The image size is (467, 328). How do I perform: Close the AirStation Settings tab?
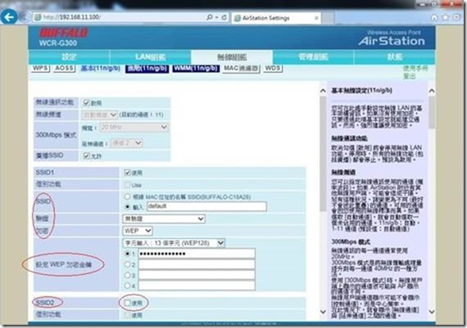tap(316, 18)
